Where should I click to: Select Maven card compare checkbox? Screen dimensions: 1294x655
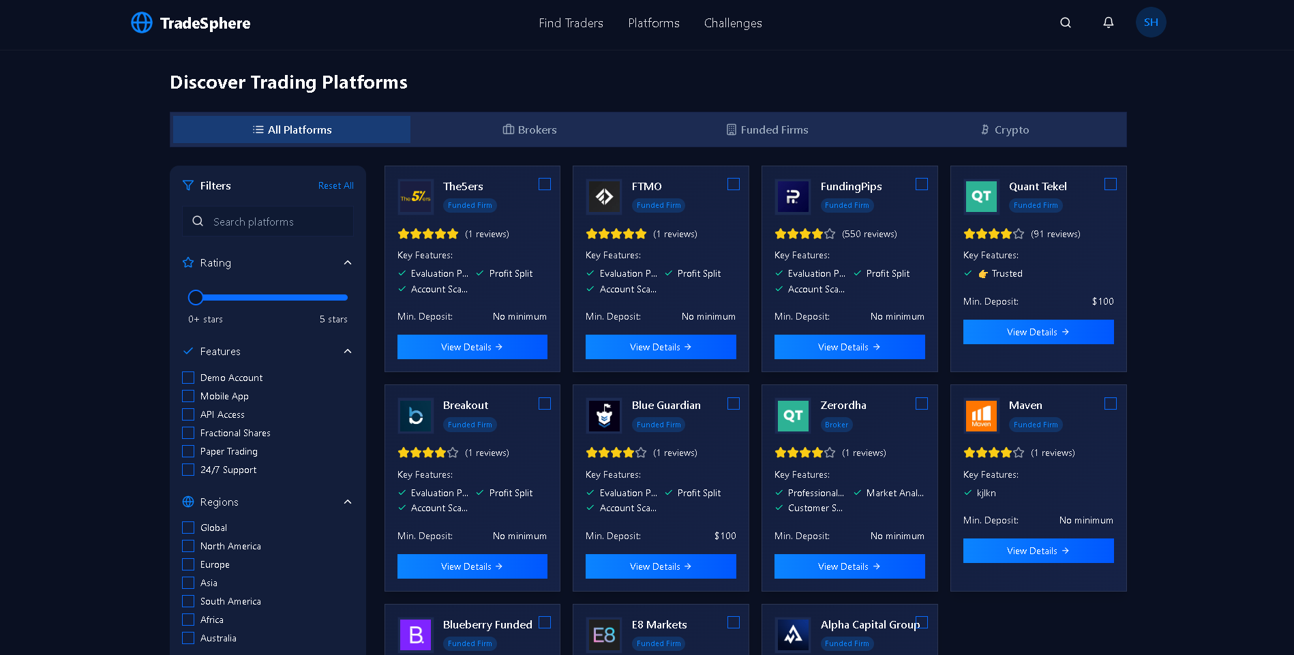(x=1111, y=403)
